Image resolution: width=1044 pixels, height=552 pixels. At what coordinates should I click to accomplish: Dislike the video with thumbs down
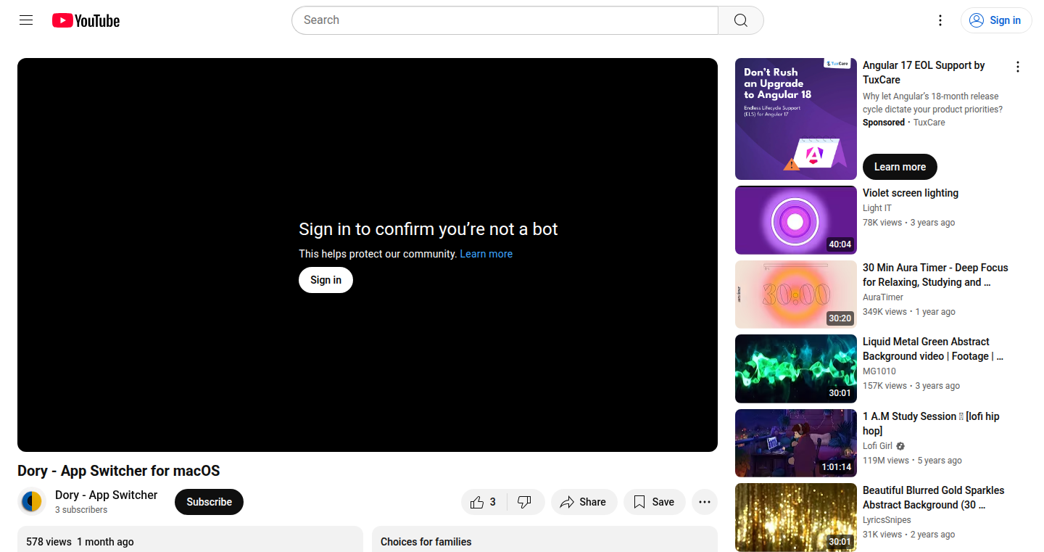coord(525,502)
